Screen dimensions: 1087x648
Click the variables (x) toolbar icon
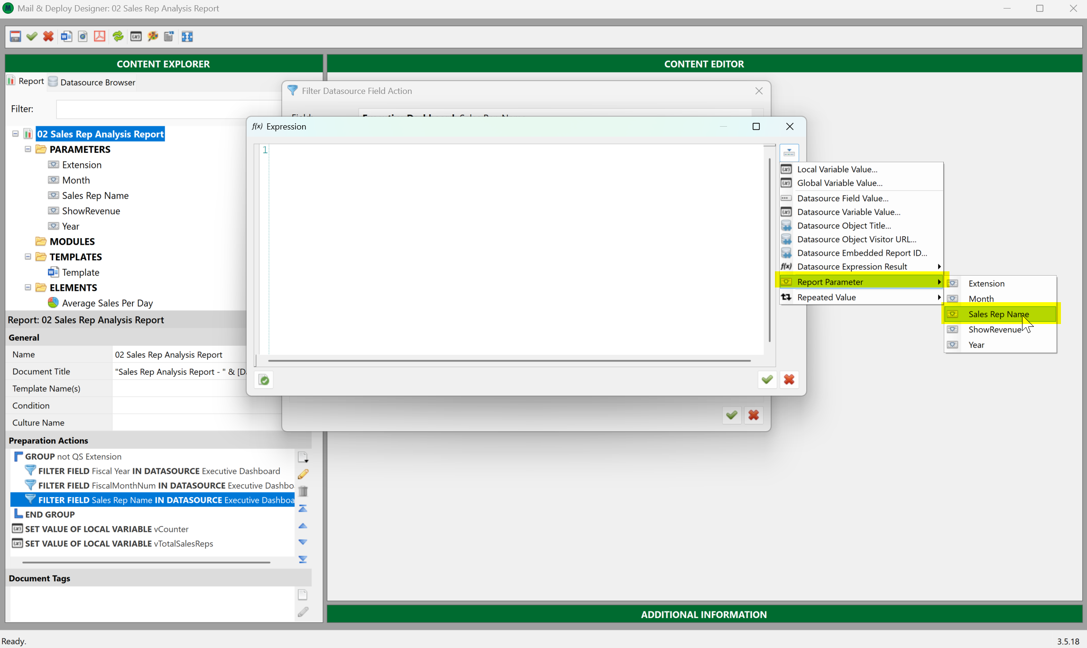coord(136,37)
